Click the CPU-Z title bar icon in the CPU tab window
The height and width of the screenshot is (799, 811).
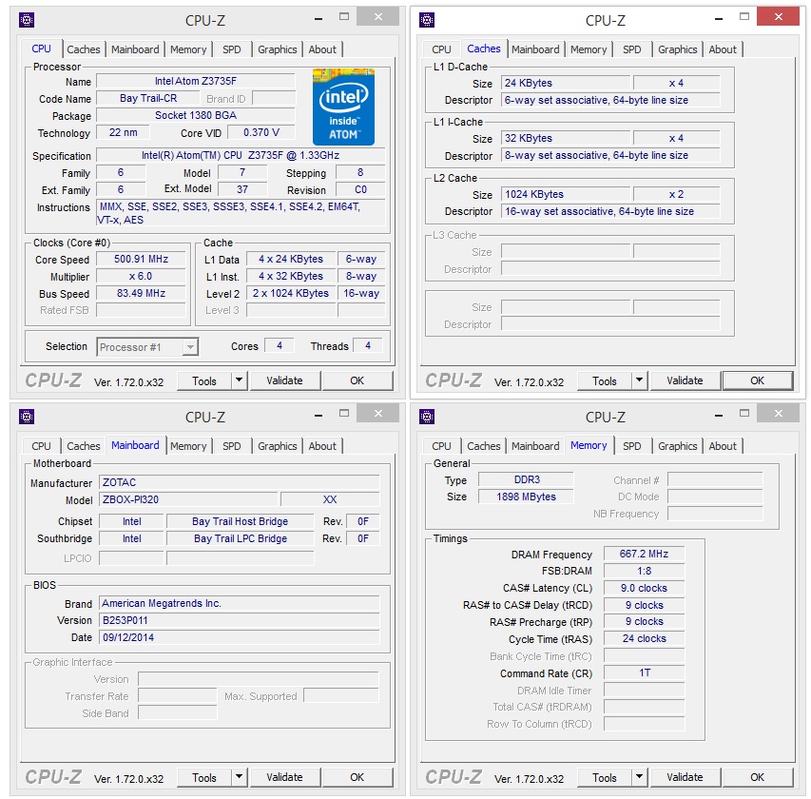tap(27, 20)
